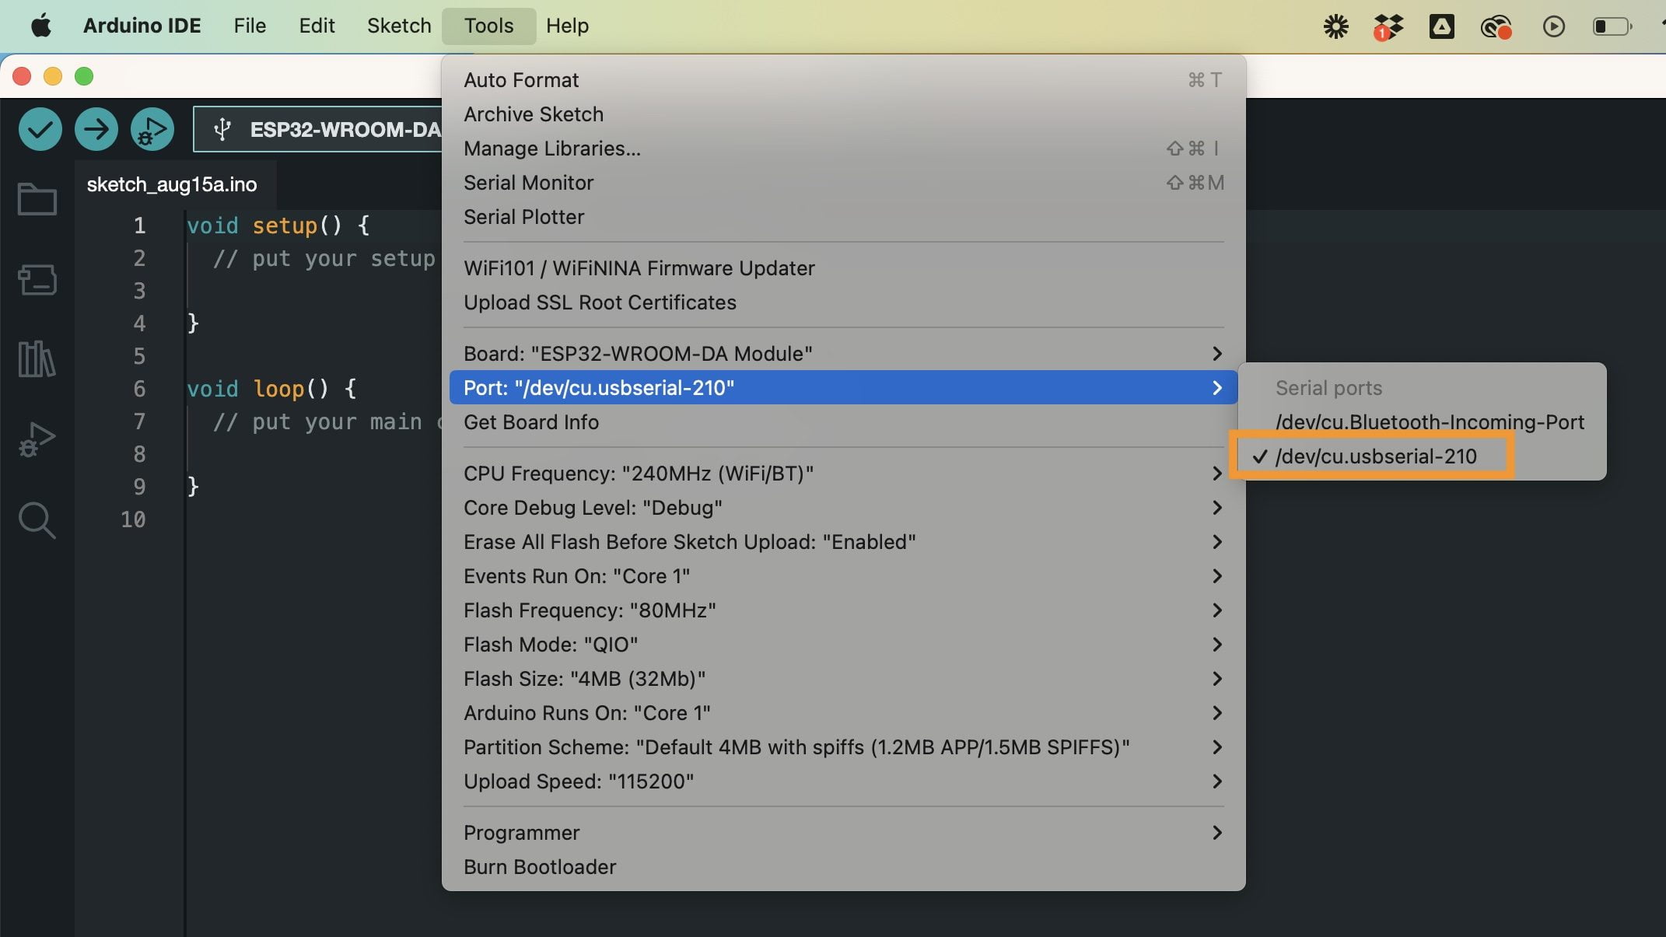
Task: Expand Partition Scheme submenu
Action: click(x=843, y=747)
